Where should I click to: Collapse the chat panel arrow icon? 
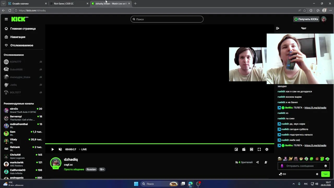tap(278, 28)
